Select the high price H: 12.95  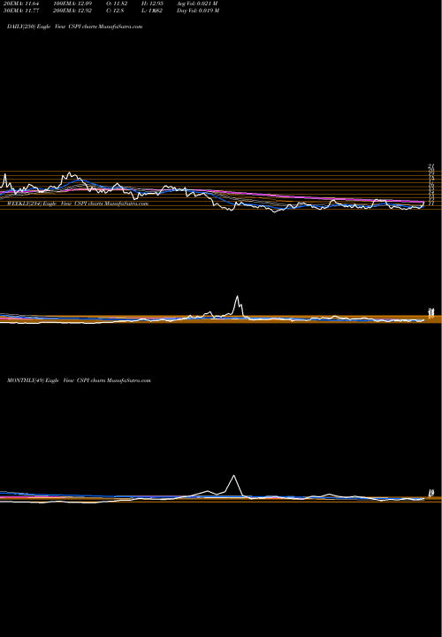click(x=152, y=4)
